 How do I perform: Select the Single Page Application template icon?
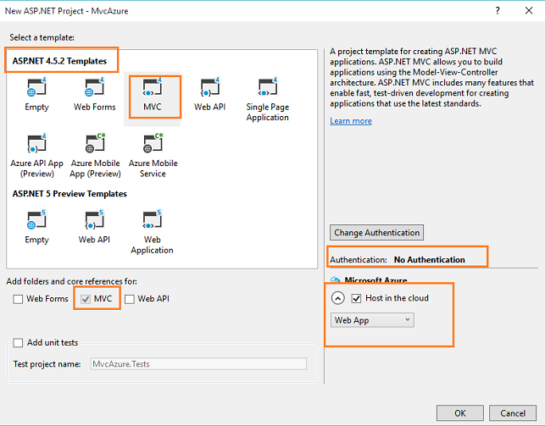[x=267, y=86]
